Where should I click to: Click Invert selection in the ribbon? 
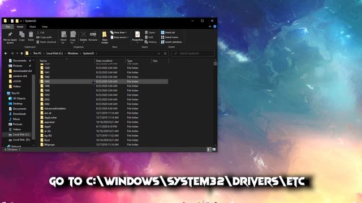point(171,42)
